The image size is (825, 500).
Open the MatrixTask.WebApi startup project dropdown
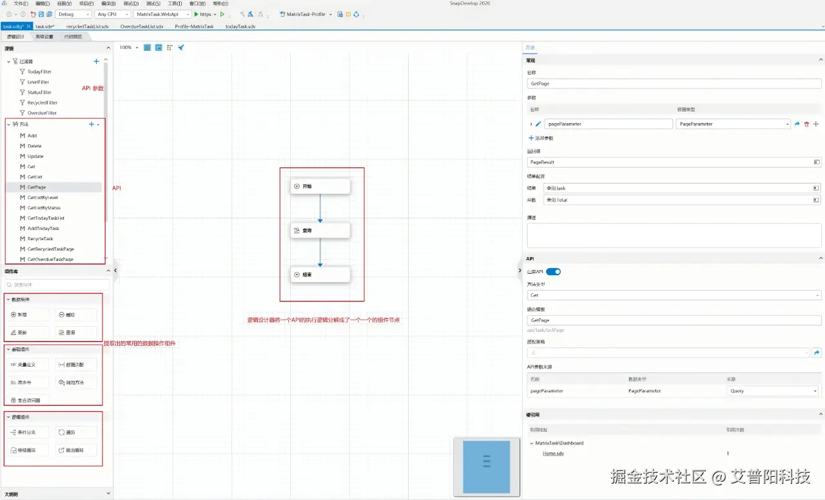click(162, 14)
